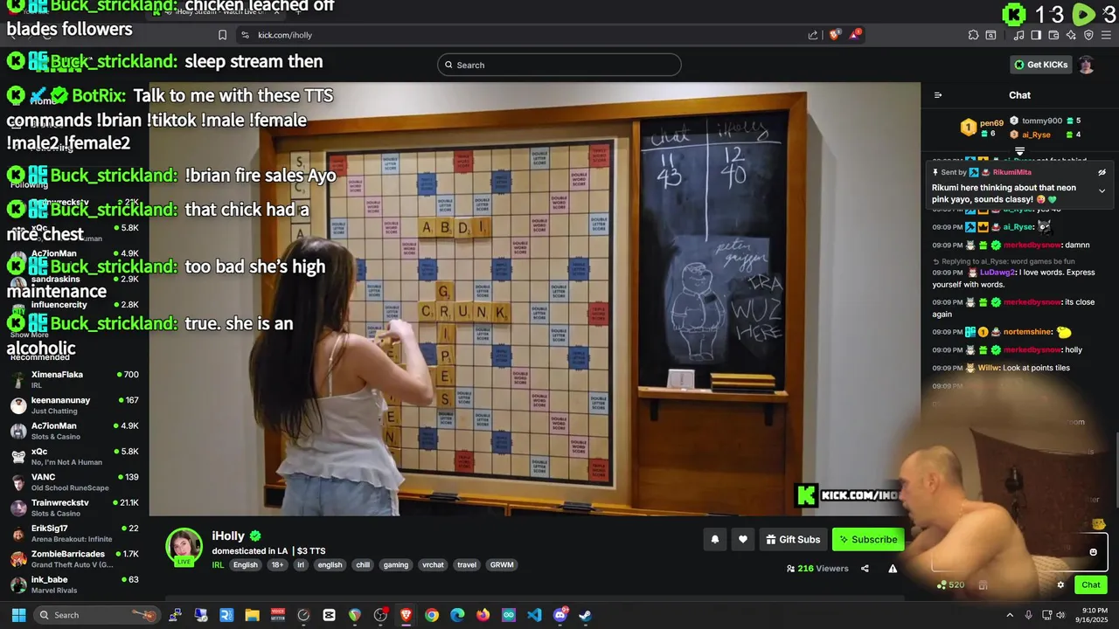Click the Windows taskbar Search box
1119x629 pixels.
click(98, 615)
